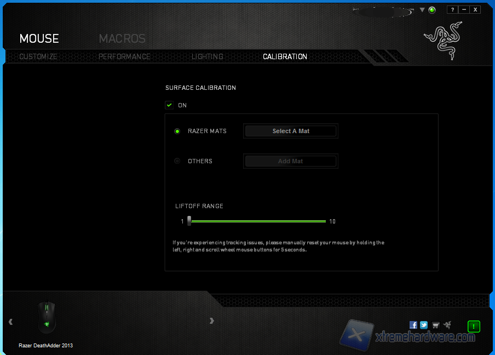This screenshot has width=495, height=355.
Task: Open the Facebook link icon
Action: point(413,325)
